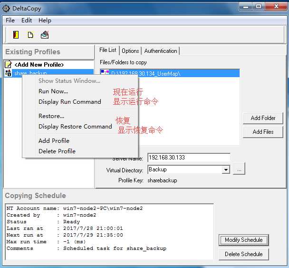The height and width of the screenshot is (268, 289).
Task: Click the NT Account name line
Action: [x=75, y=208]
